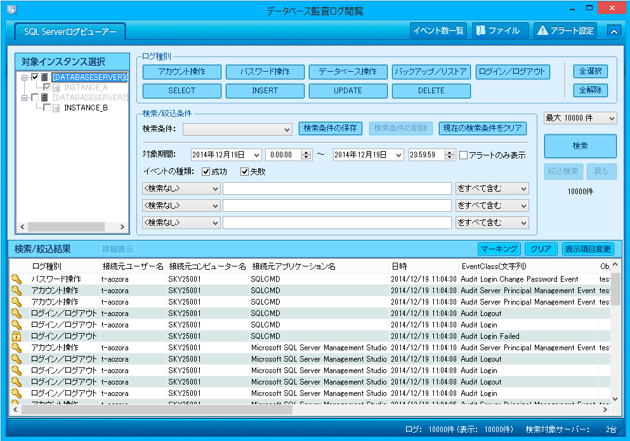Screen dimensions: 630x441
Task: Click the instance icon beside INSTANCE_B
Action: coord(56,108)
